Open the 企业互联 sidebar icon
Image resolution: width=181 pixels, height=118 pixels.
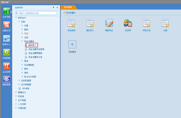coord(6,66)
